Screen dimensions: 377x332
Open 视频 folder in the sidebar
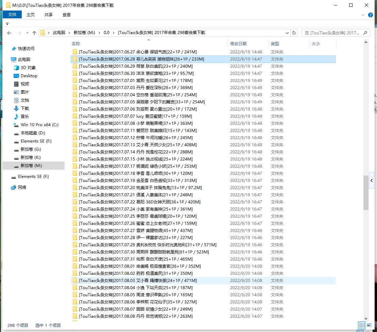pos(25,84)
